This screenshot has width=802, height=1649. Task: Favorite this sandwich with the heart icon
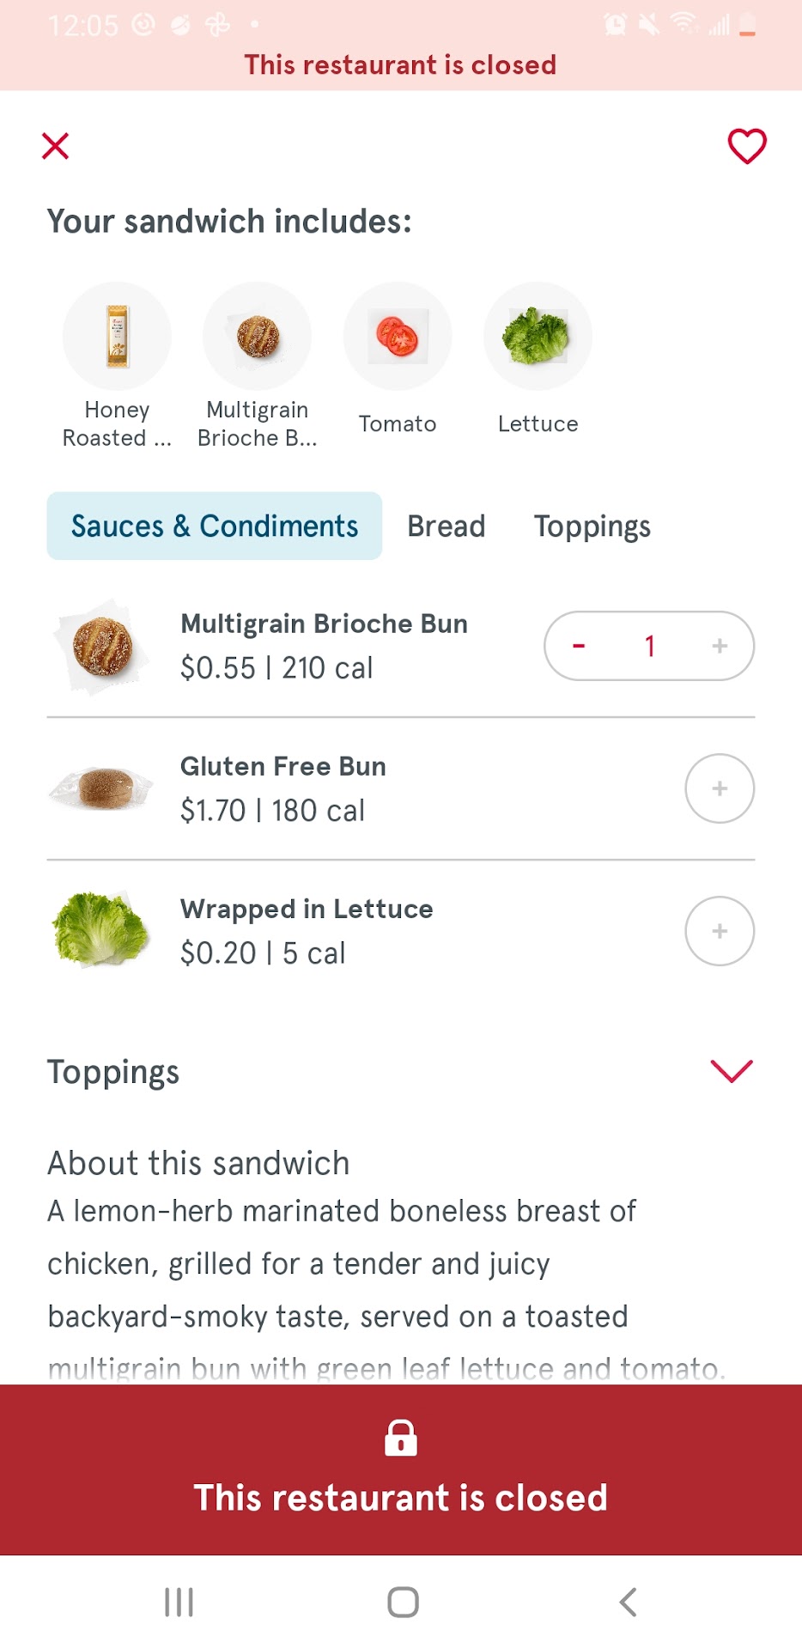tap(747, 146)
